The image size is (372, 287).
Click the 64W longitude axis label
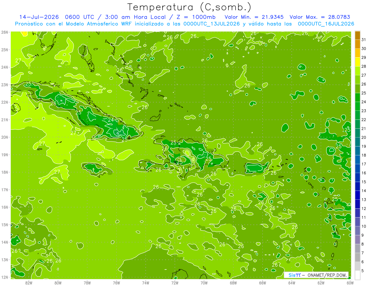292,283
